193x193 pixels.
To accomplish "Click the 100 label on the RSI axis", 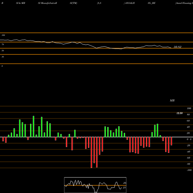I will [3, 35].
